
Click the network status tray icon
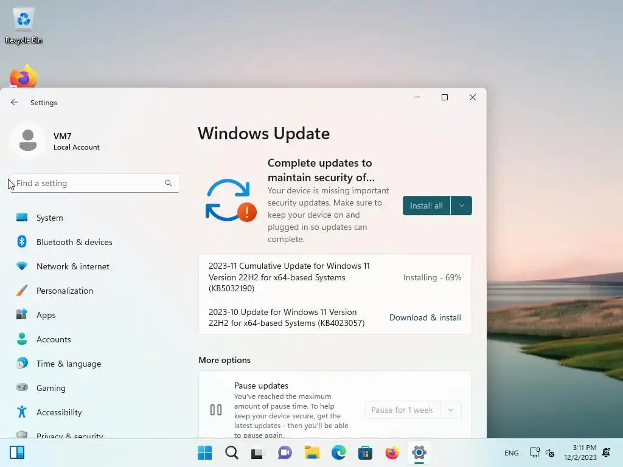534,452
